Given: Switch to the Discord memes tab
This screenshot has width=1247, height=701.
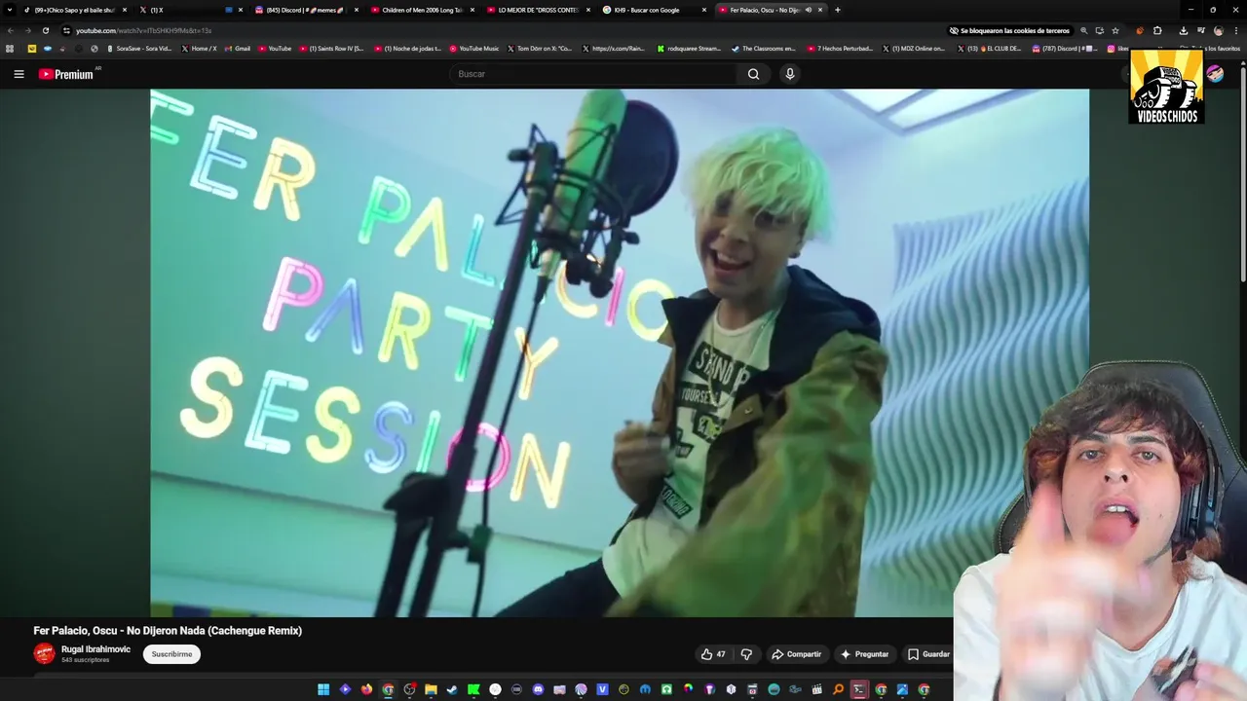Looking at the screenshot, I should [x=306, y=10].
